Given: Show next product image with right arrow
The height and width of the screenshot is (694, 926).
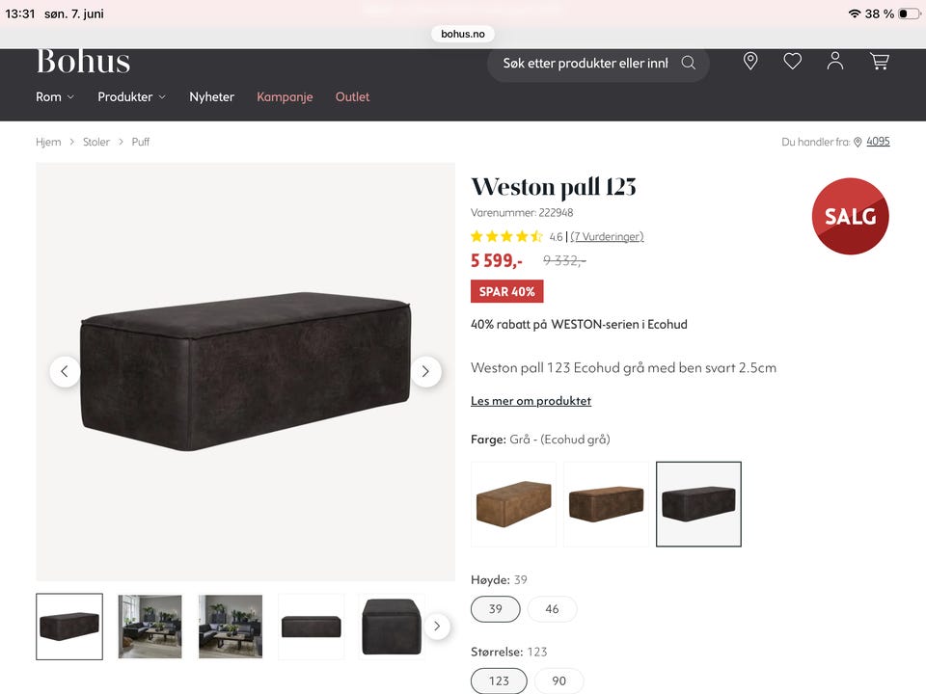Looking at the screenshot, I should coord(425,371).
